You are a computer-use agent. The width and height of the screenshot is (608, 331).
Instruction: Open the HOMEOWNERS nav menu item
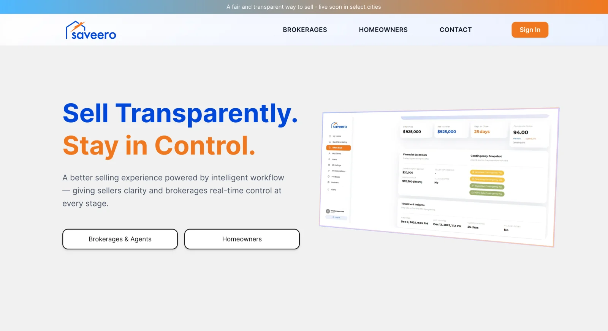[x=383, y=30]
